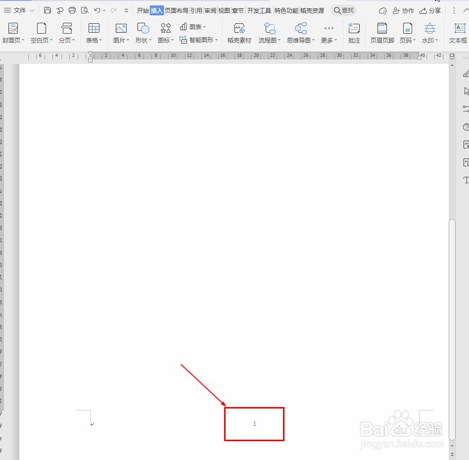Screen dimensions: 469x460
Task: Click the 协作 button
Action: point(404,11)
